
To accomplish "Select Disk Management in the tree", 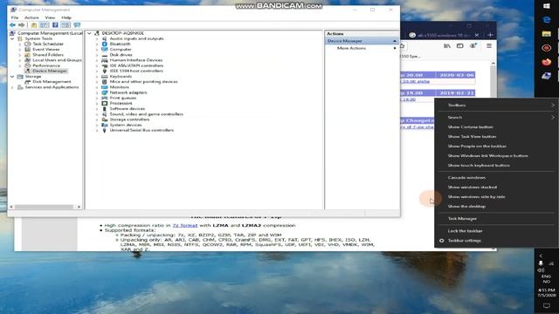I will click(52, 82).
